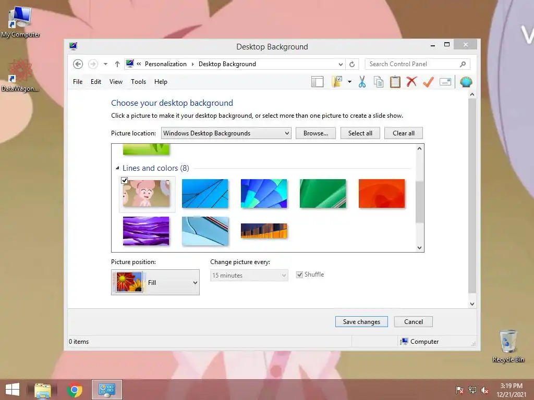Click the orange checkmark toolbar icon
534x400 pixels.
tap(429, 82)
